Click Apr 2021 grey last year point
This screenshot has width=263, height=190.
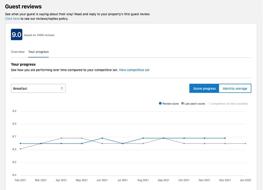61,138
